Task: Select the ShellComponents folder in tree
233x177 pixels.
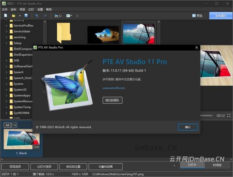Action: [x=23, y=49]
